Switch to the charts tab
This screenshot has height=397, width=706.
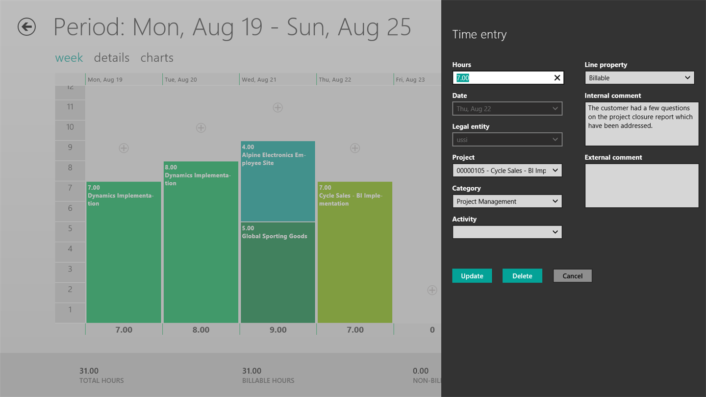click(x=157, y=58)
